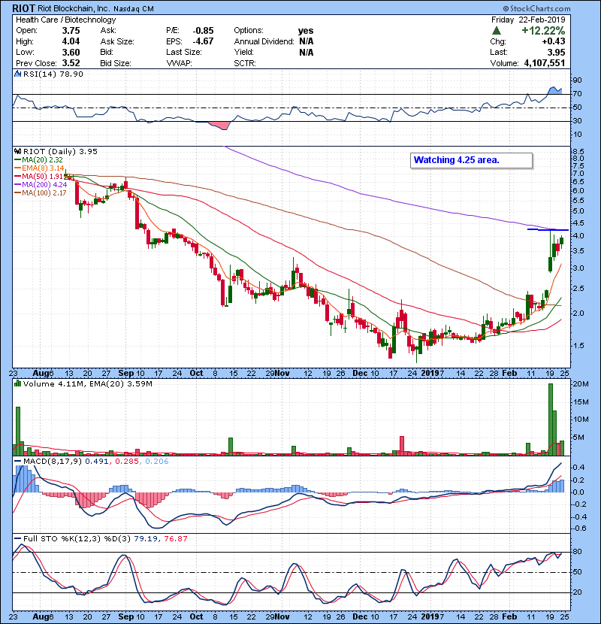The width and height of the screenshot is (601, 624).
Task: Click the date 'Friday 22-Feb-2019'
Action: click(528, 20)
